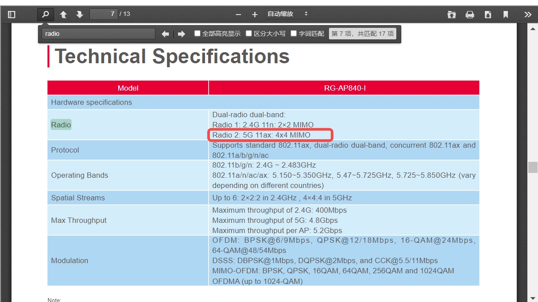Image resolution: width=538 pixels, height=302 pixels.
Task: Click Maximum throughput per AP: 5.2Gbps
Action: (277, 230)
